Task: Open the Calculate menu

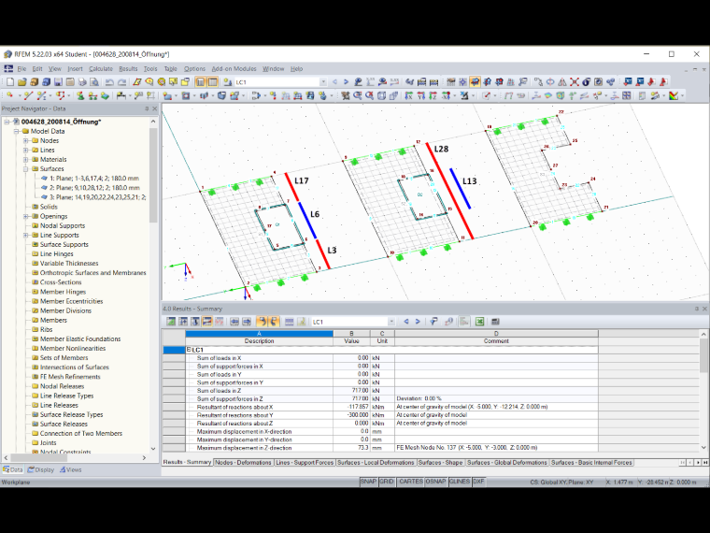Action: (101, 69)
